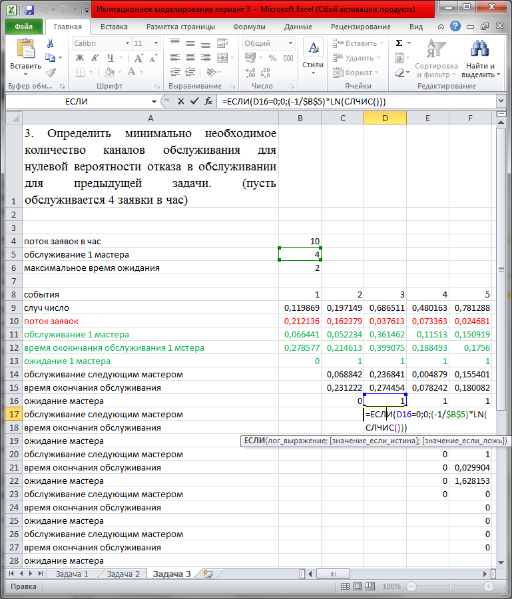
Task: Click the increase decimal icon
Action: [x=250, y=72]
